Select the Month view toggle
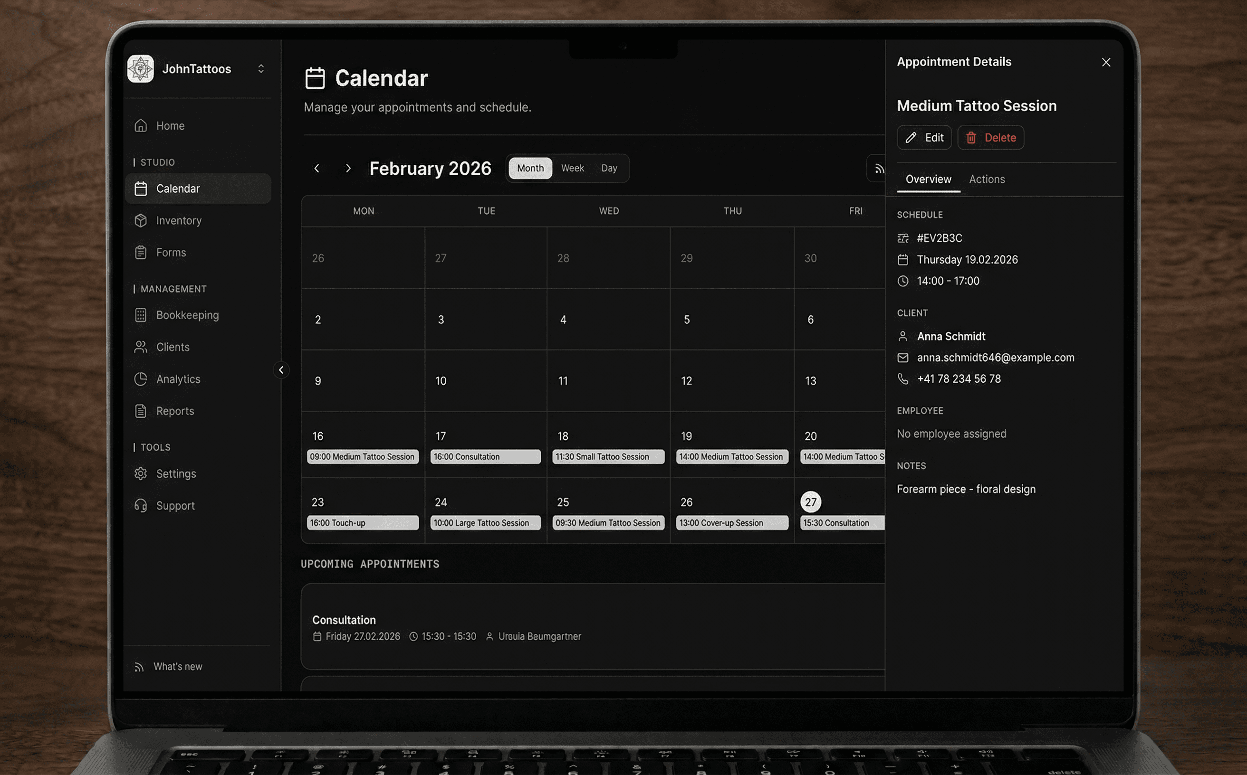This screenshot has height=775, width=1247. [530, 168]
